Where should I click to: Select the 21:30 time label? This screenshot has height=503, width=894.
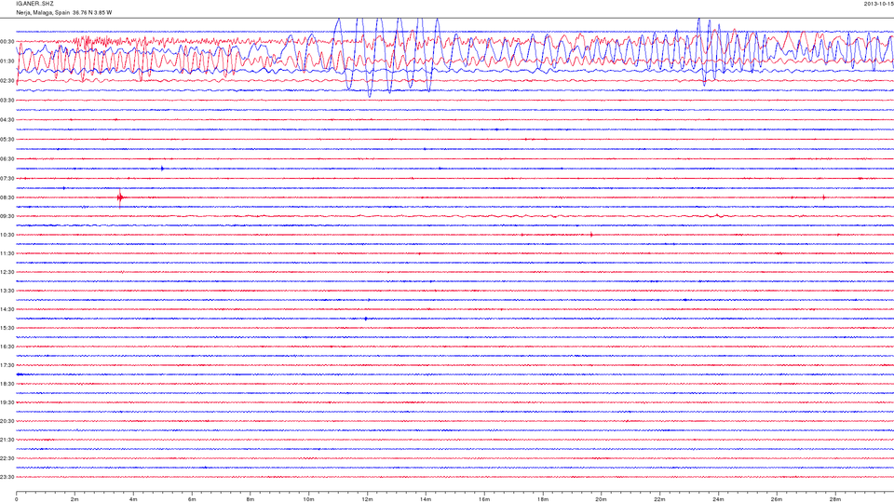[7, 440]
